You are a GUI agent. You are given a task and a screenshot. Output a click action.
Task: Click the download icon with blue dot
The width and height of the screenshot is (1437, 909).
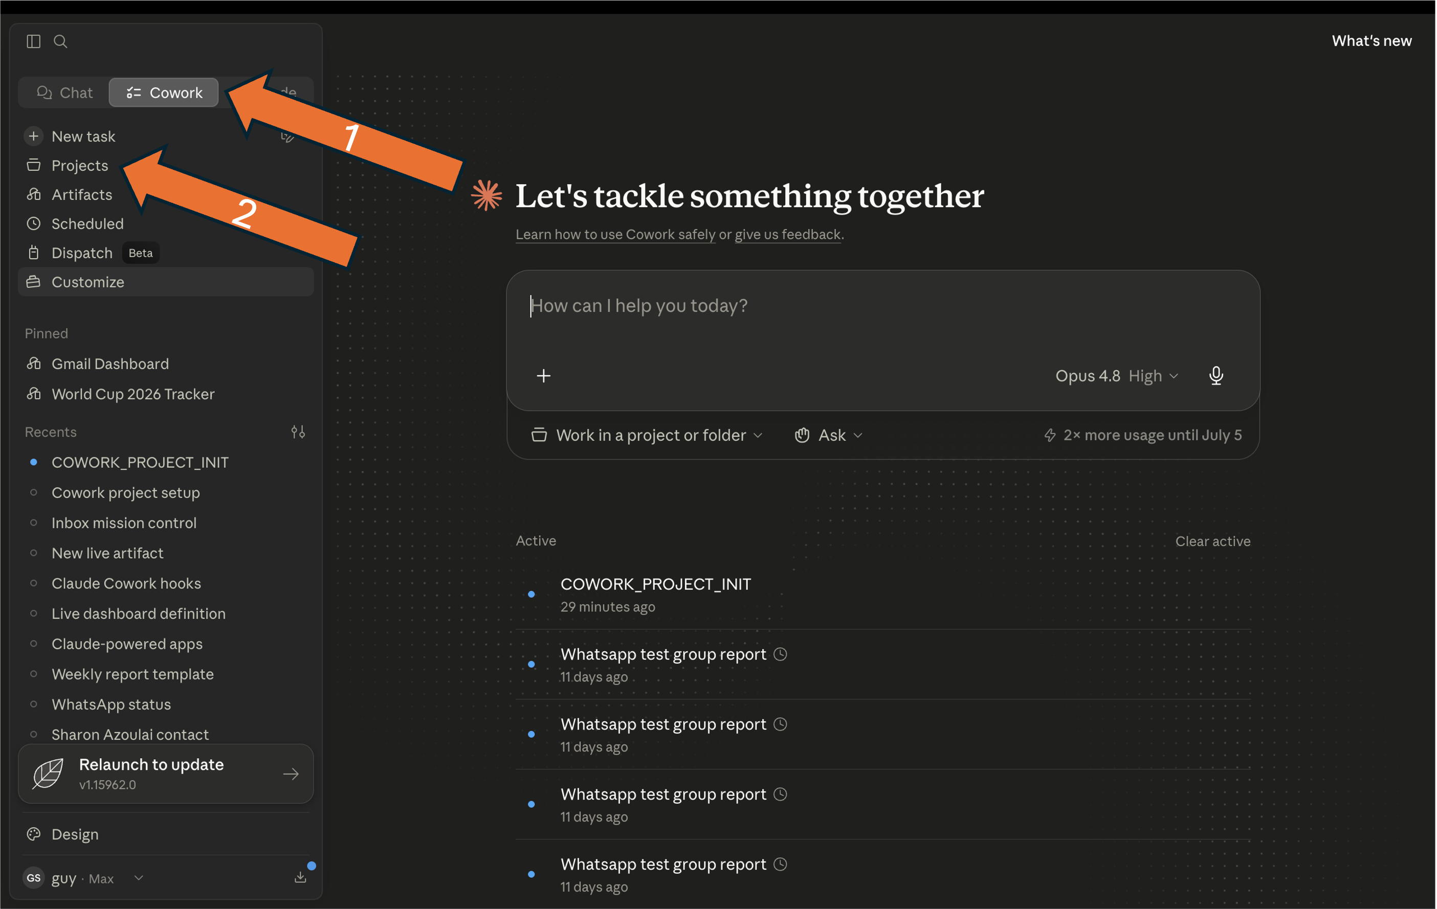tap(301, 877)
